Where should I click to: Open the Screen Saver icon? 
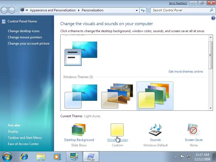pos(194,130)
